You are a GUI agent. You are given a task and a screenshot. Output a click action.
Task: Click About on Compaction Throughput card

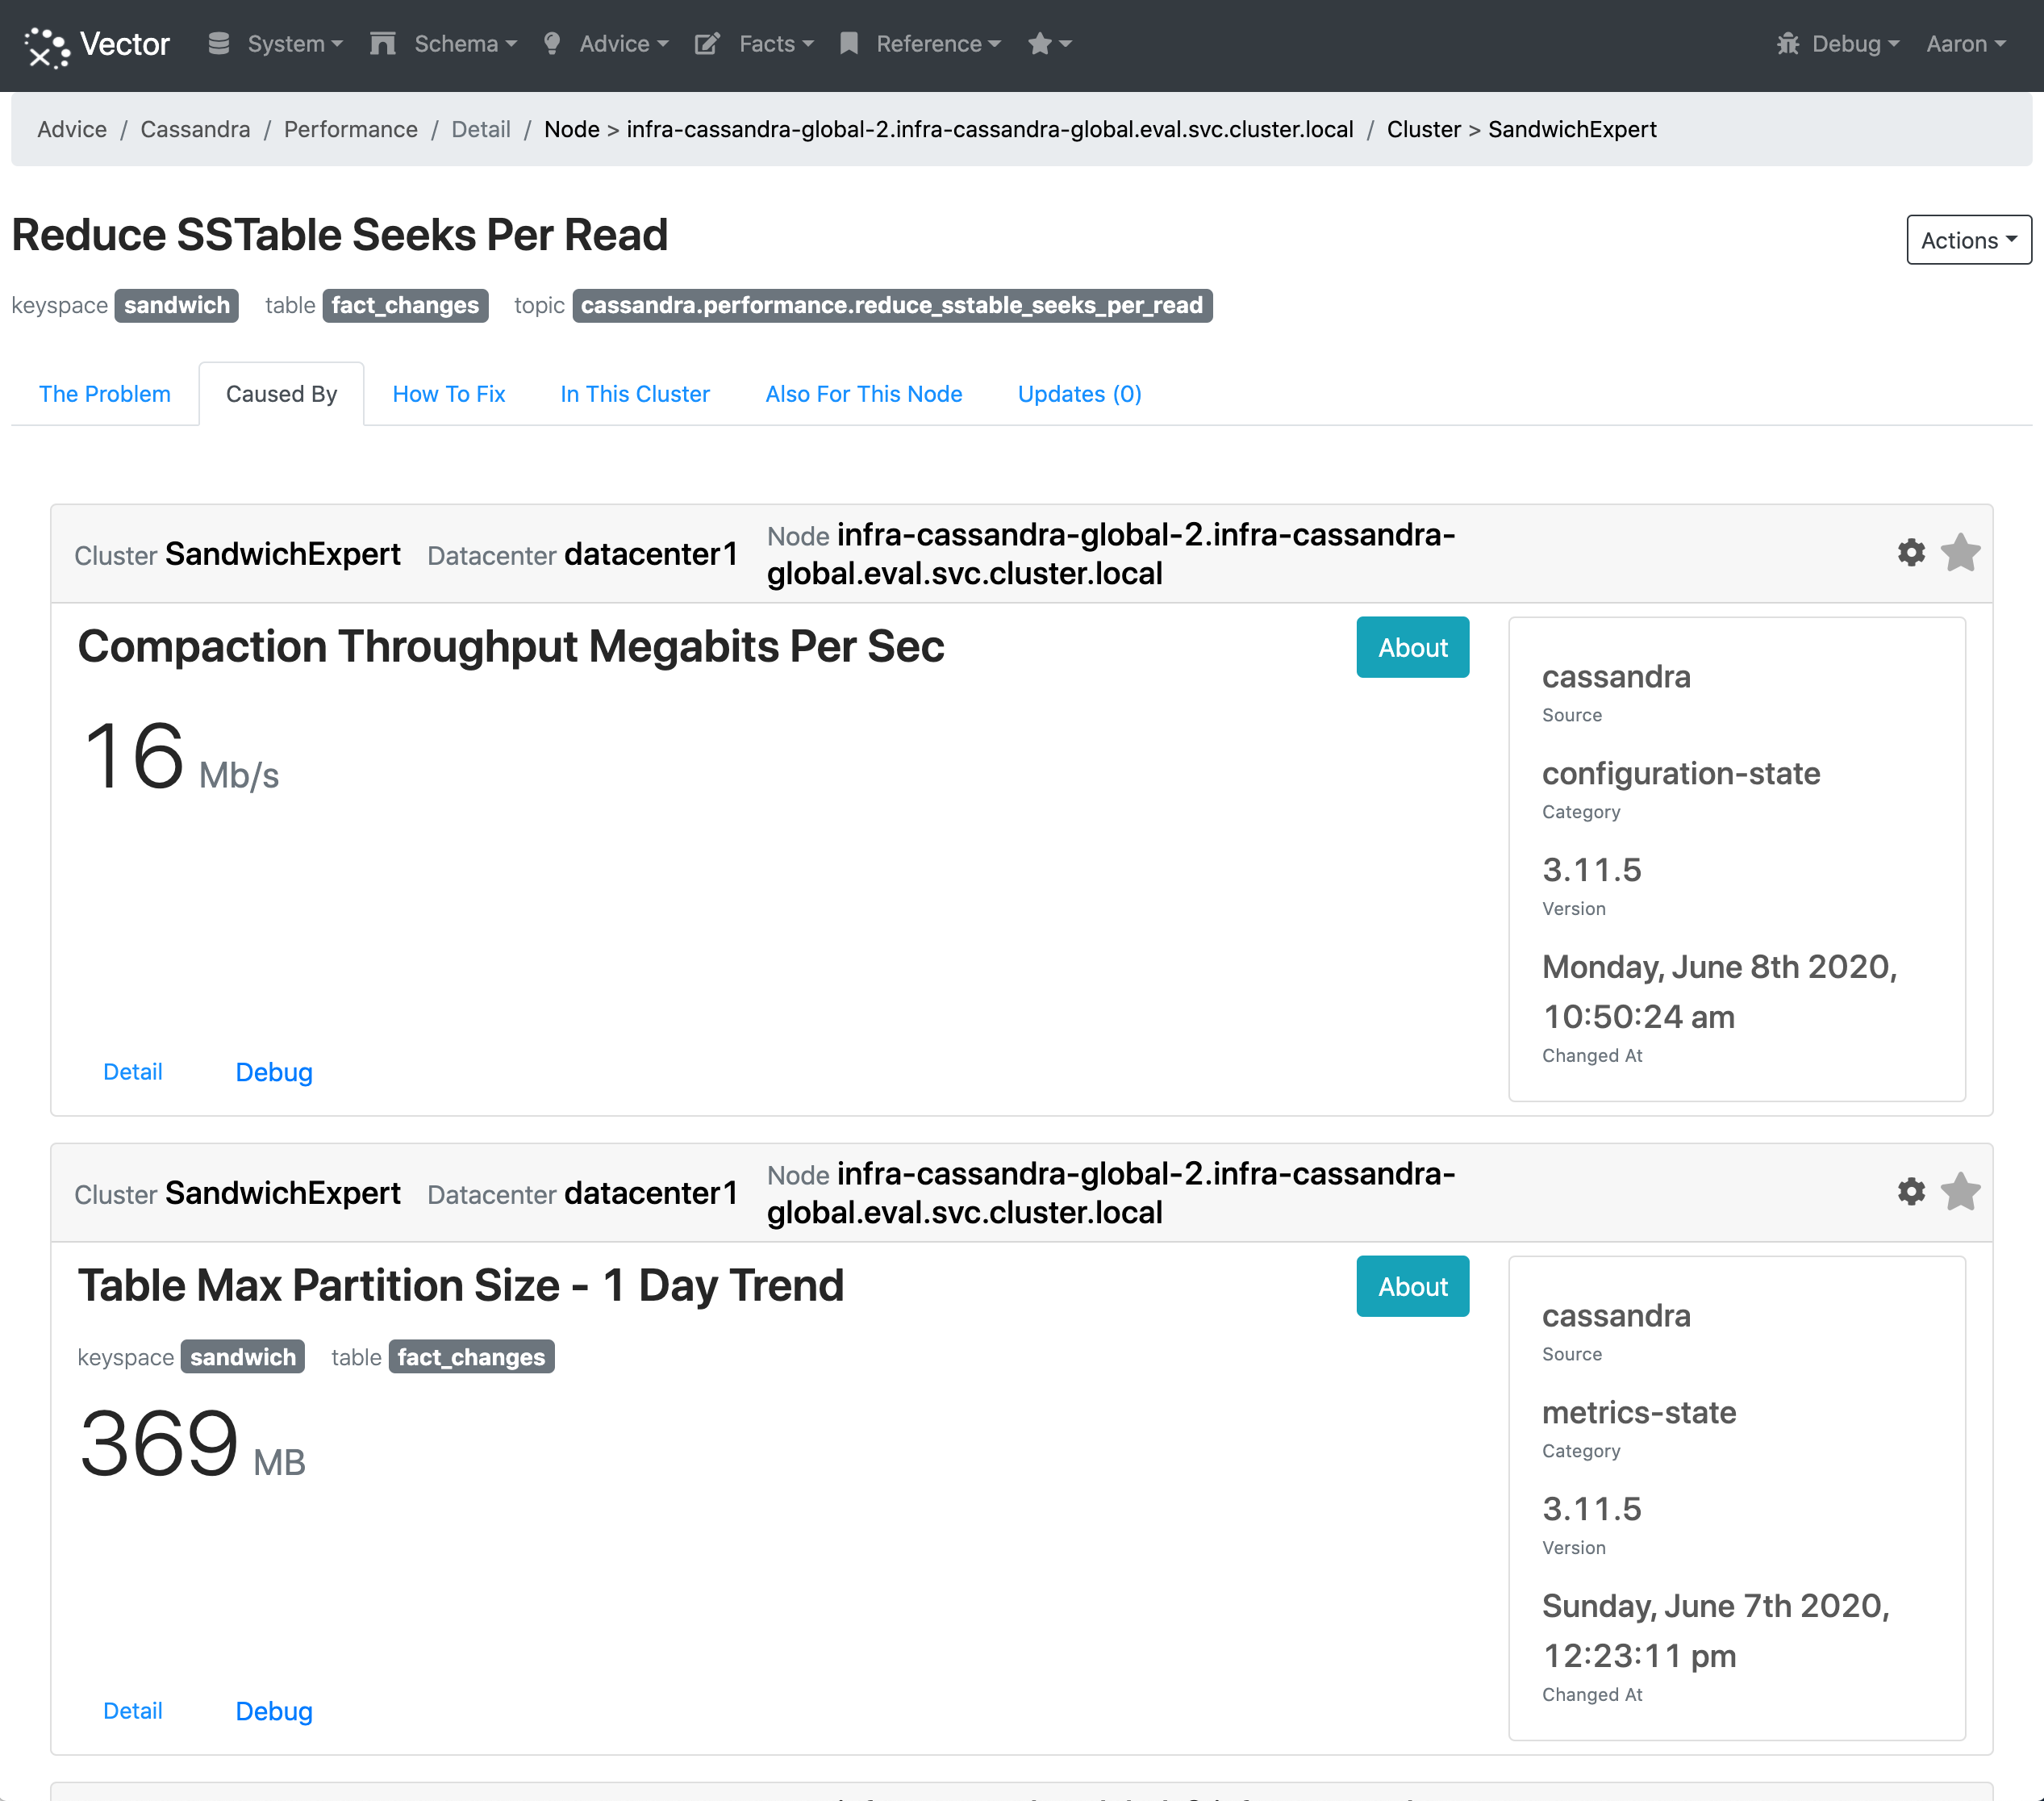coord(1412,647)
